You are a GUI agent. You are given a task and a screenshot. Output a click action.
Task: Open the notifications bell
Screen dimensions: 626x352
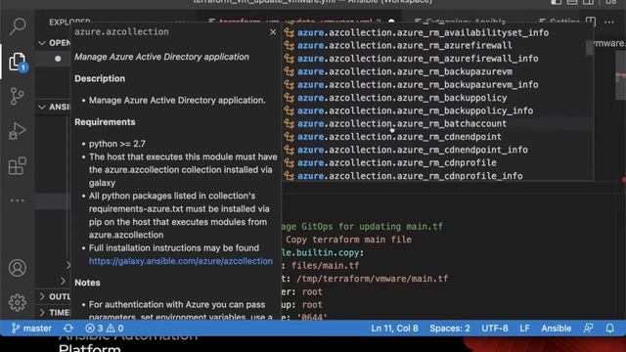pyautogui.click(x=609, y=329)
